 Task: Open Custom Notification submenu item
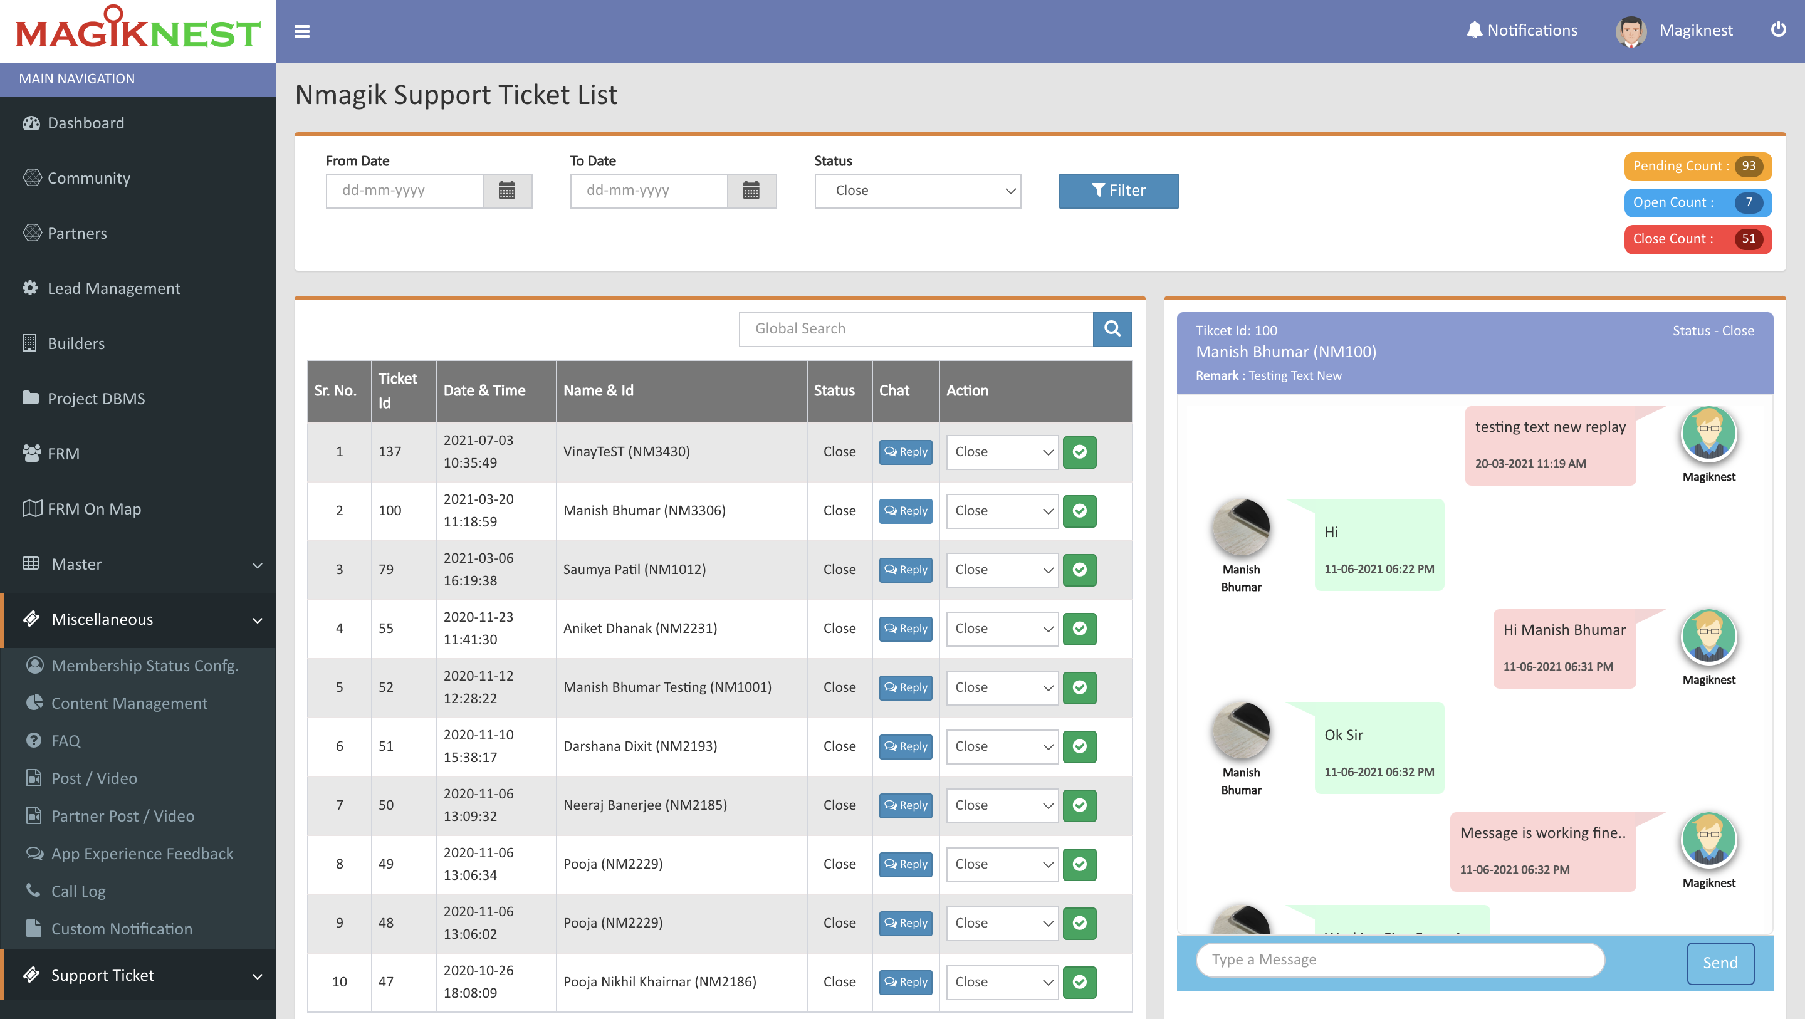[138, 929]
